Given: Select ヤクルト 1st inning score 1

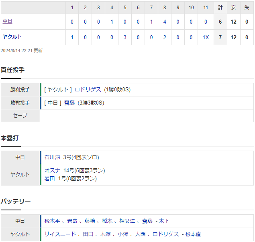Looking at the screenshot, I should click(72, 37).
